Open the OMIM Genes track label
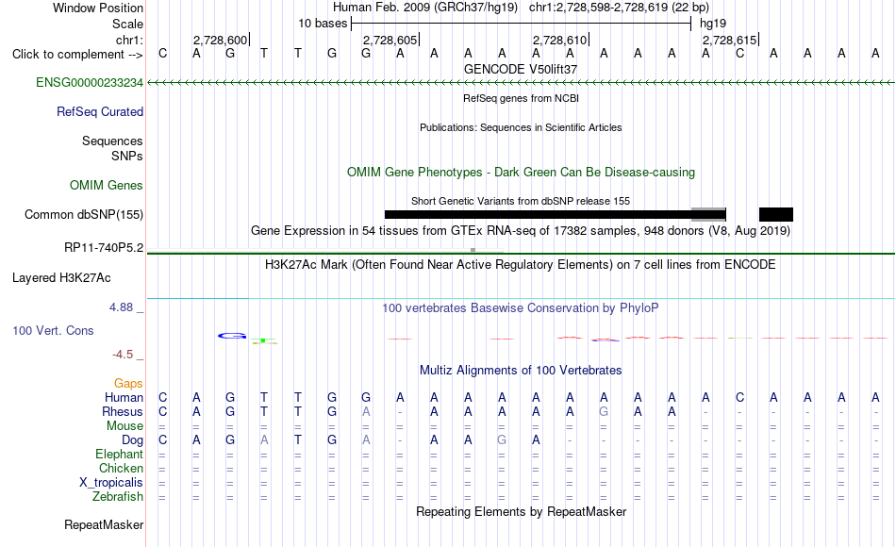 pos(106,186)
